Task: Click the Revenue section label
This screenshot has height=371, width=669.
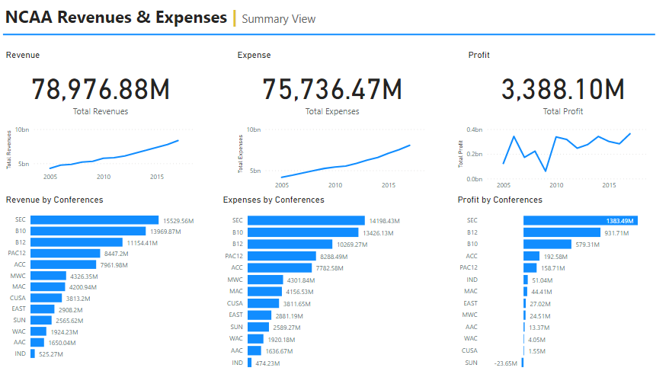Action: pyautogui.click(x=23, y=55)
